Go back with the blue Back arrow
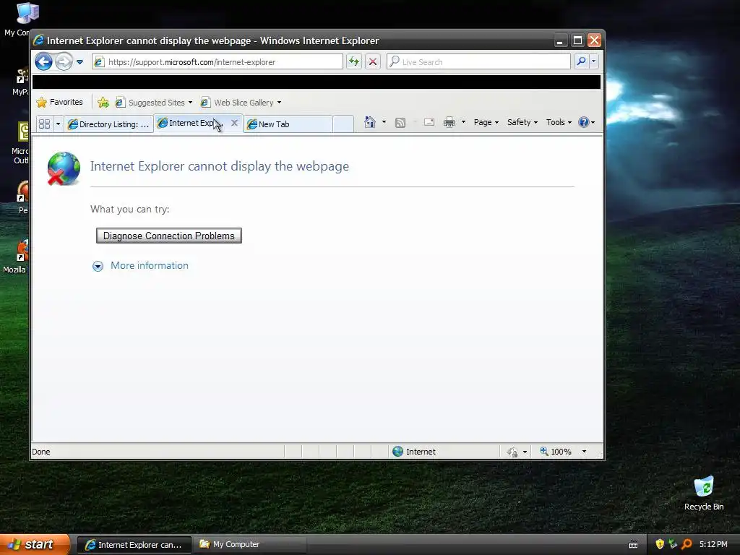740x555 pixels. (x=43, y=62)
